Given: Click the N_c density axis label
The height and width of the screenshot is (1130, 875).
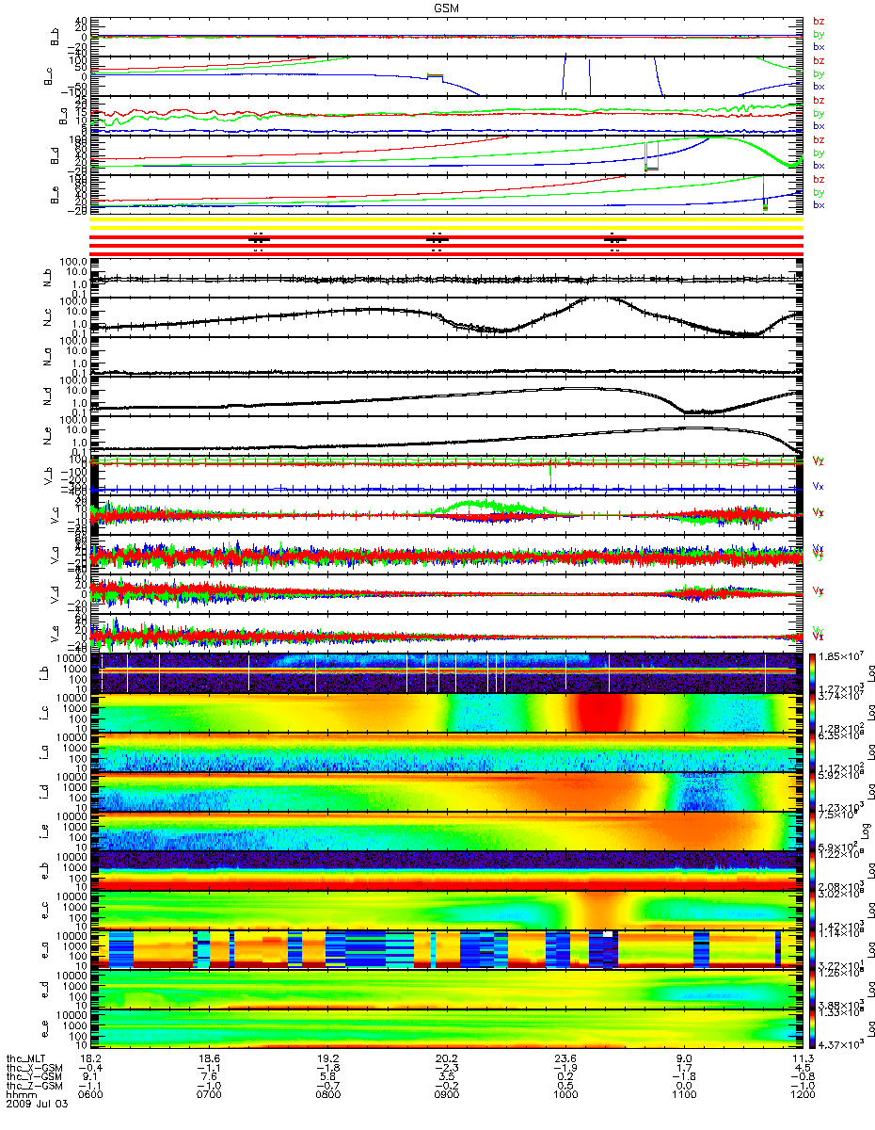Looking at the screenshot, I should 48,317.
